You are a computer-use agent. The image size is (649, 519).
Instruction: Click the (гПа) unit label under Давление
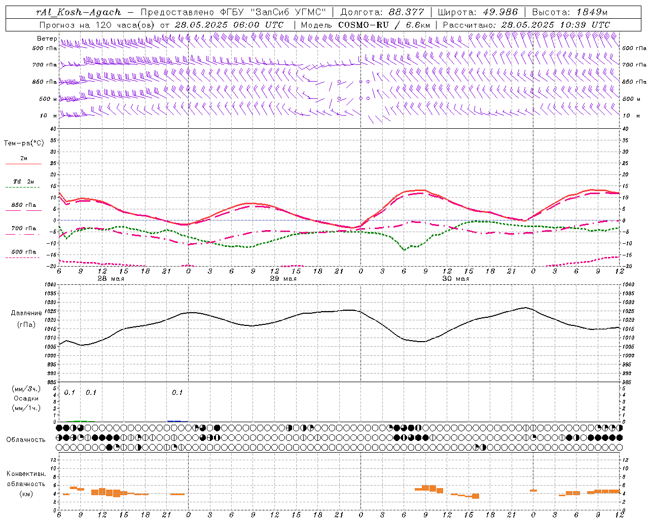[26, 324]
